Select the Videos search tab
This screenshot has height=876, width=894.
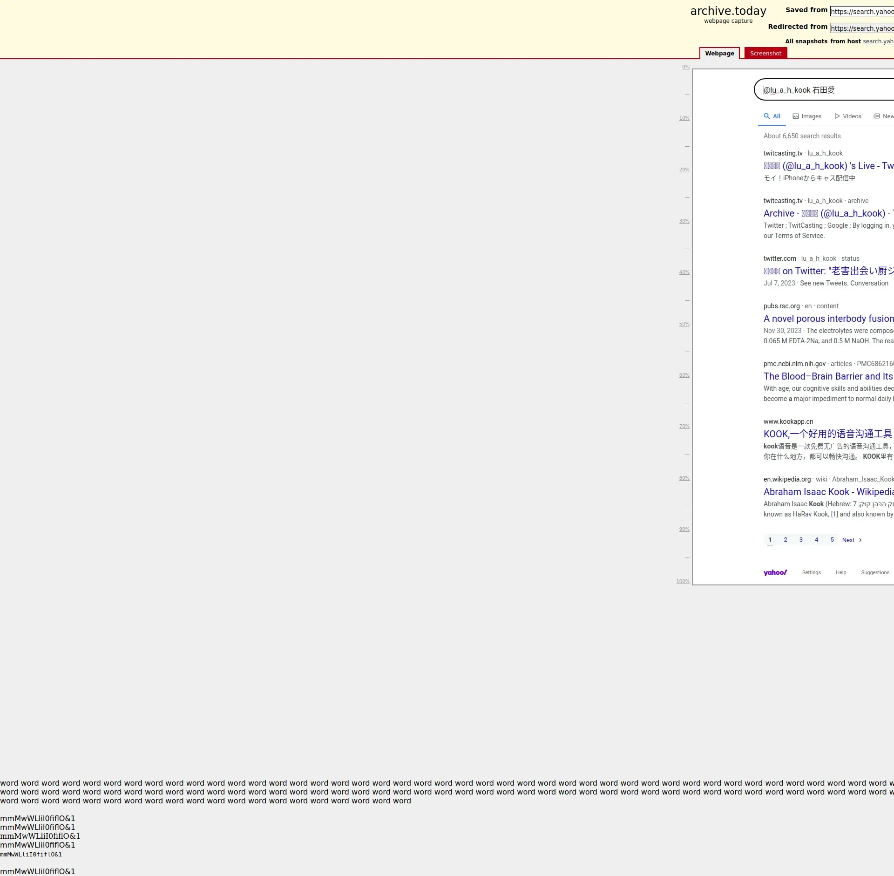pos(848,116)
